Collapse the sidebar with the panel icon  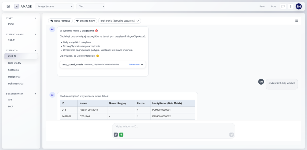(8, 6)
